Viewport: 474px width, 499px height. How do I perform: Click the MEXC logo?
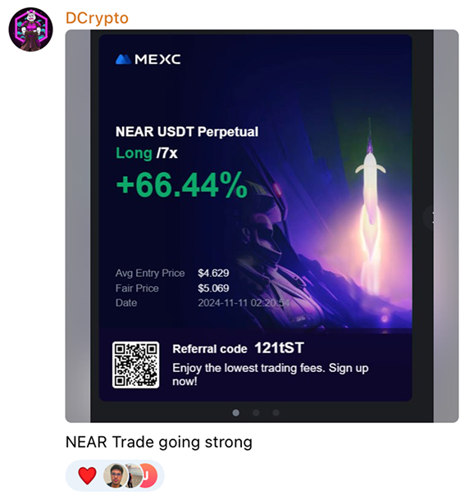tap(148, 59)
